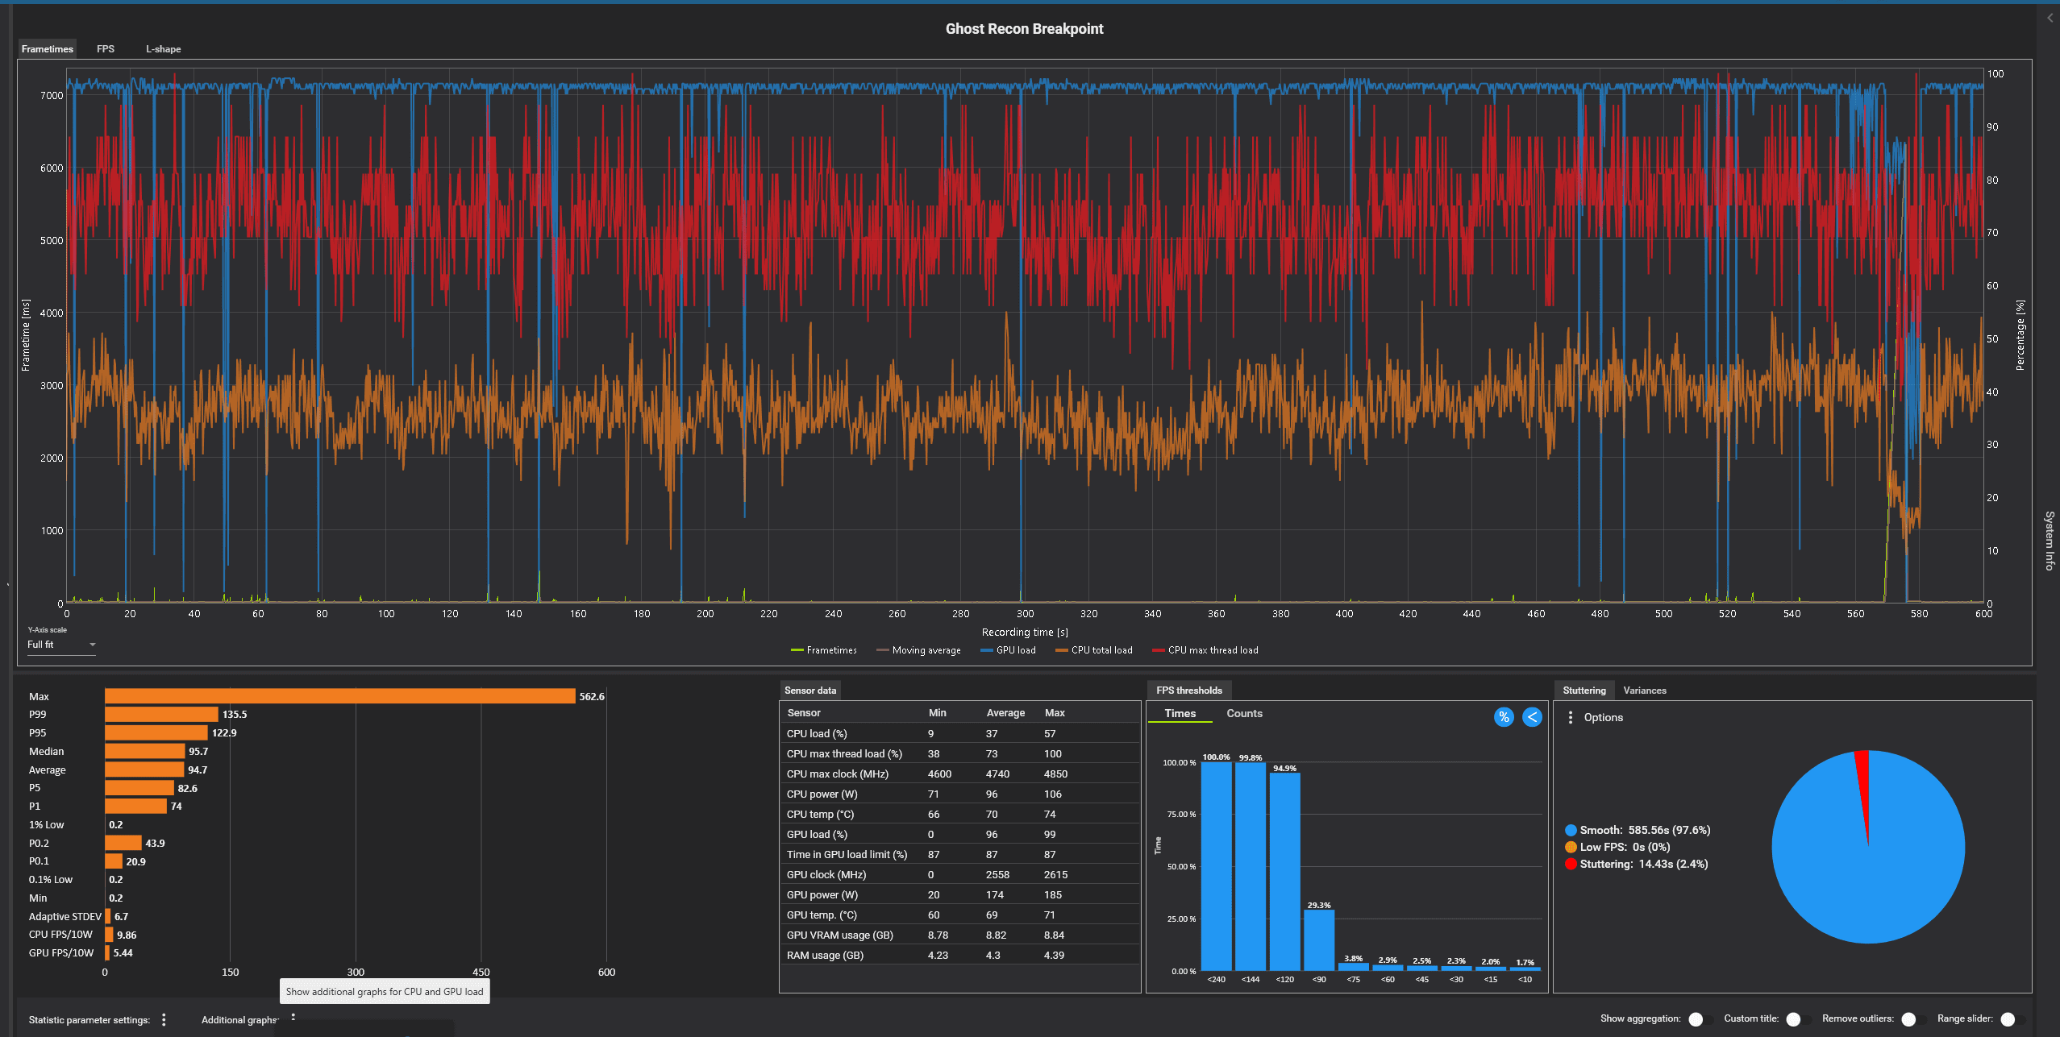
Task: Turn on the Range slider switch
Action: click(2012, 1019)
